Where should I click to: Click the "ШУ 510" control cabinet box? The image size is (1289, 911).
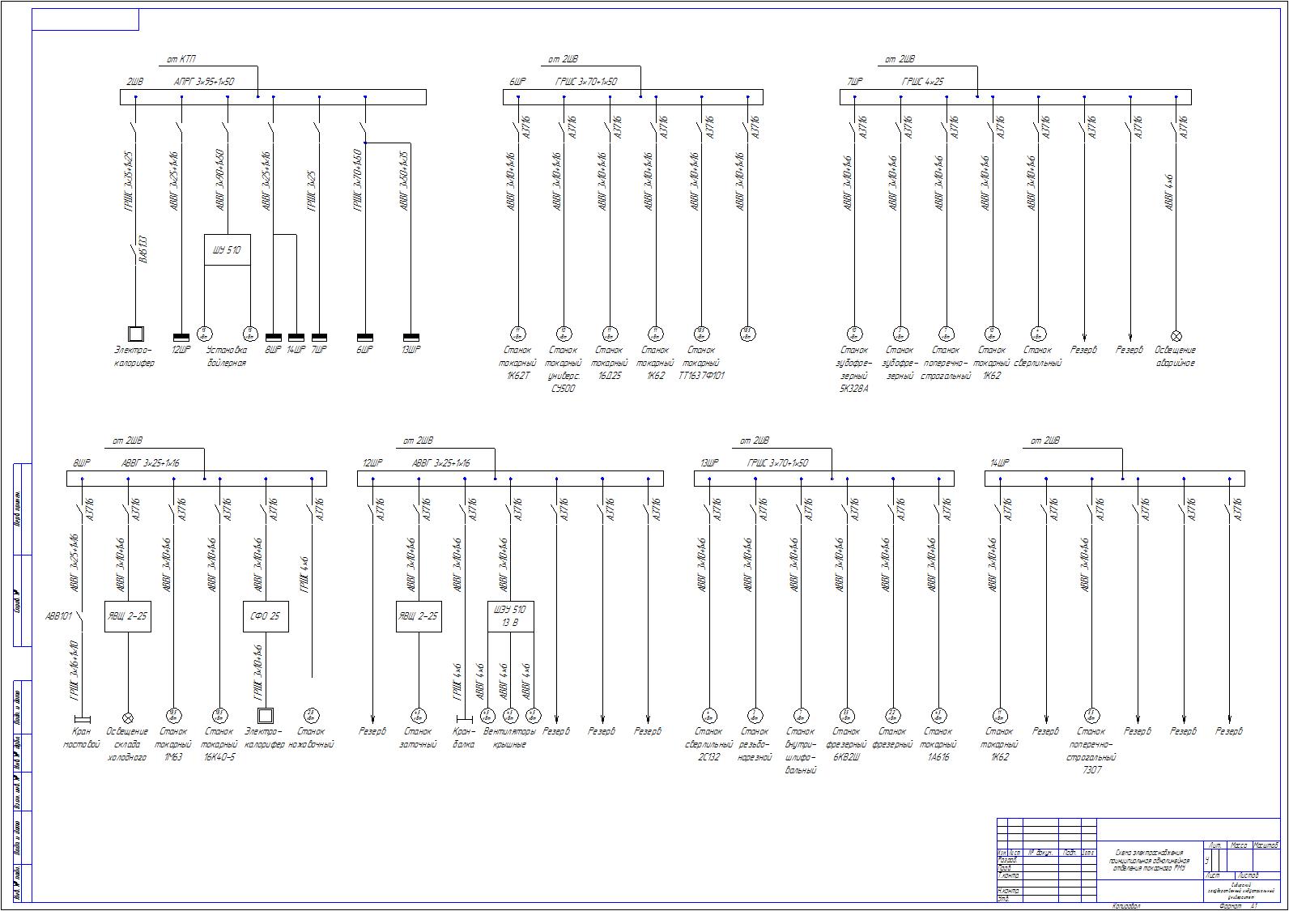pyautogui.click(x=227, y=250)
